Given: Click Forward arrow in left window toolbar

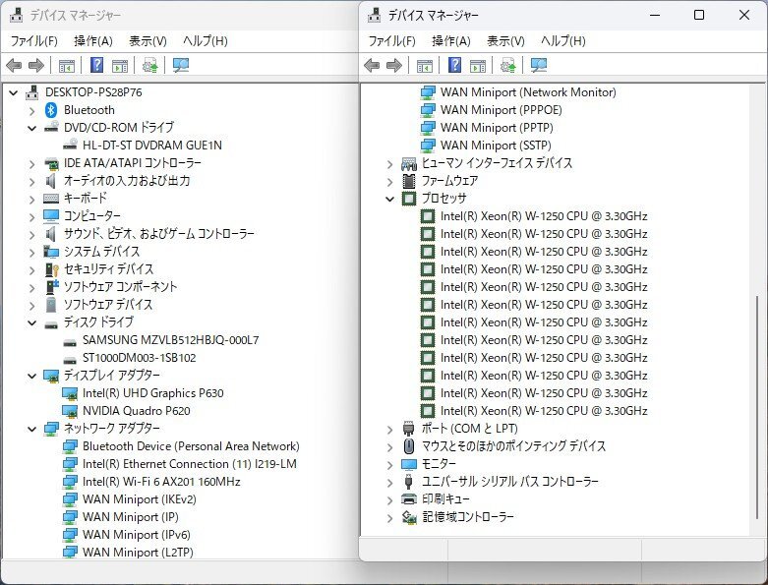Looking at the screenshot, I should point(36,65).
